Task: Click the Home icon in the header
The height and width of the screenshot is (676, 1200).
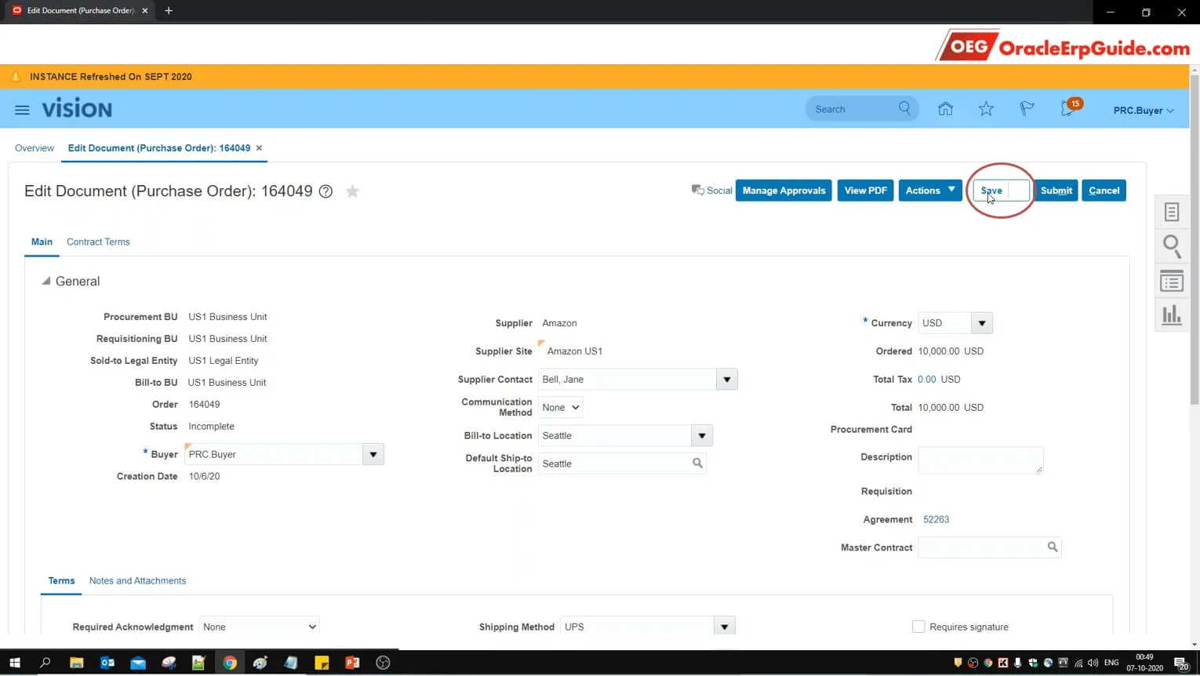Action: [945, 109]
